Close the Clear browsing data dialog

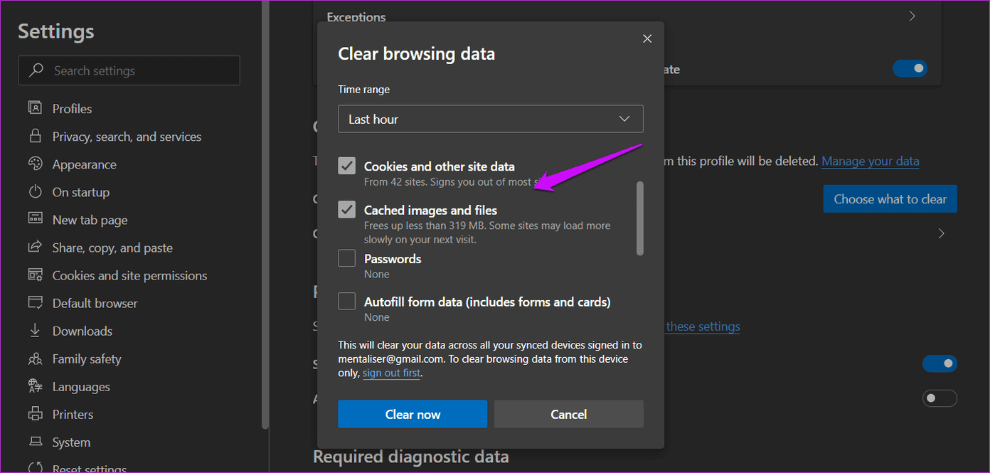pos(647,38)
